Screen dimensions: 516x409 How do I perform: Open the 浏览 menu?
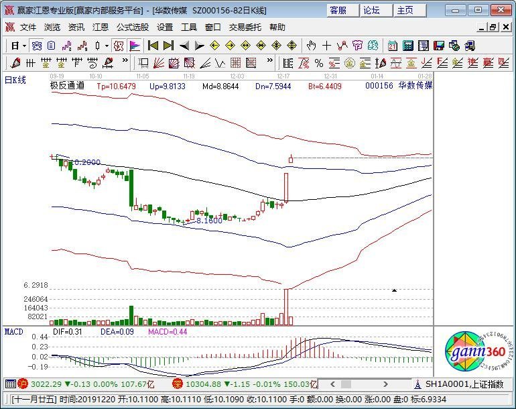[x=52, y=27]
